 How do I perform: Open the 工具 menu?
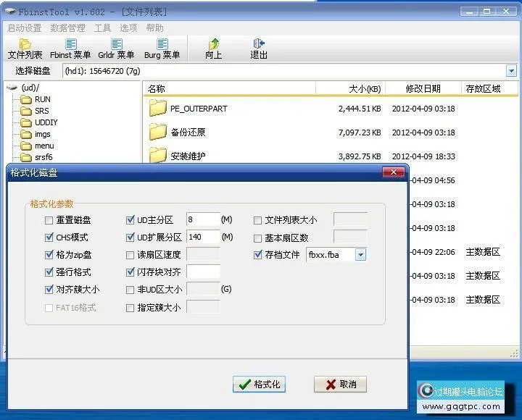pos(102,28)
